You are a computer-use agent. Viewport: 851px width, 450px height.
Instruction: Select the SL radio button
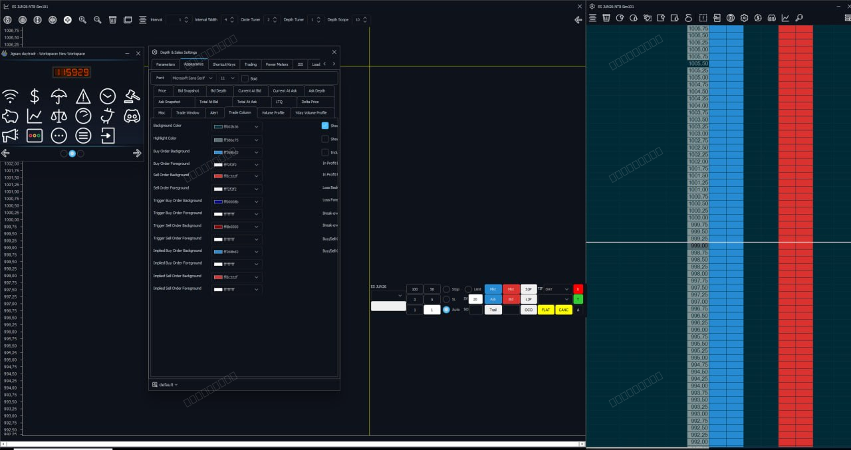click(446, 299)
